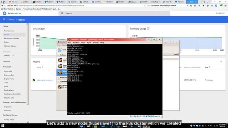Open Config Maps in sidebar
This screenshot has height=128, width=228.
[9, 119]
